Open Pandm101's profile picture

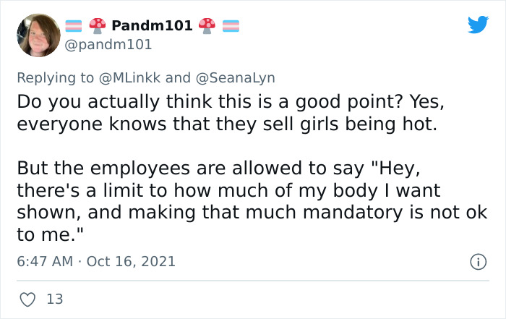[x=38, y=35]
